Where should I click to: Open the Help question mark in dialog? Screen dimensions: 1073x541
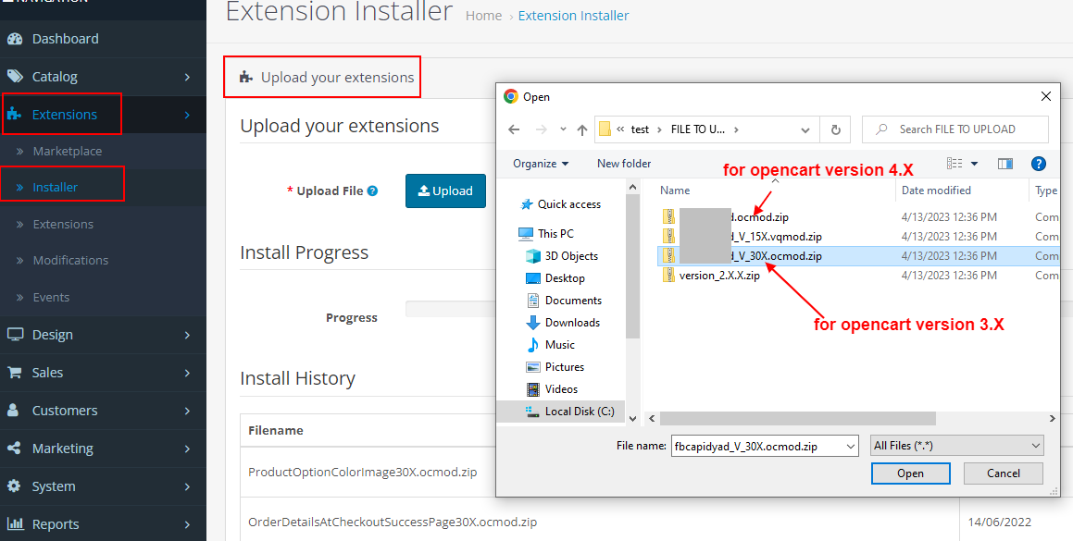[x=1039, y=163]
